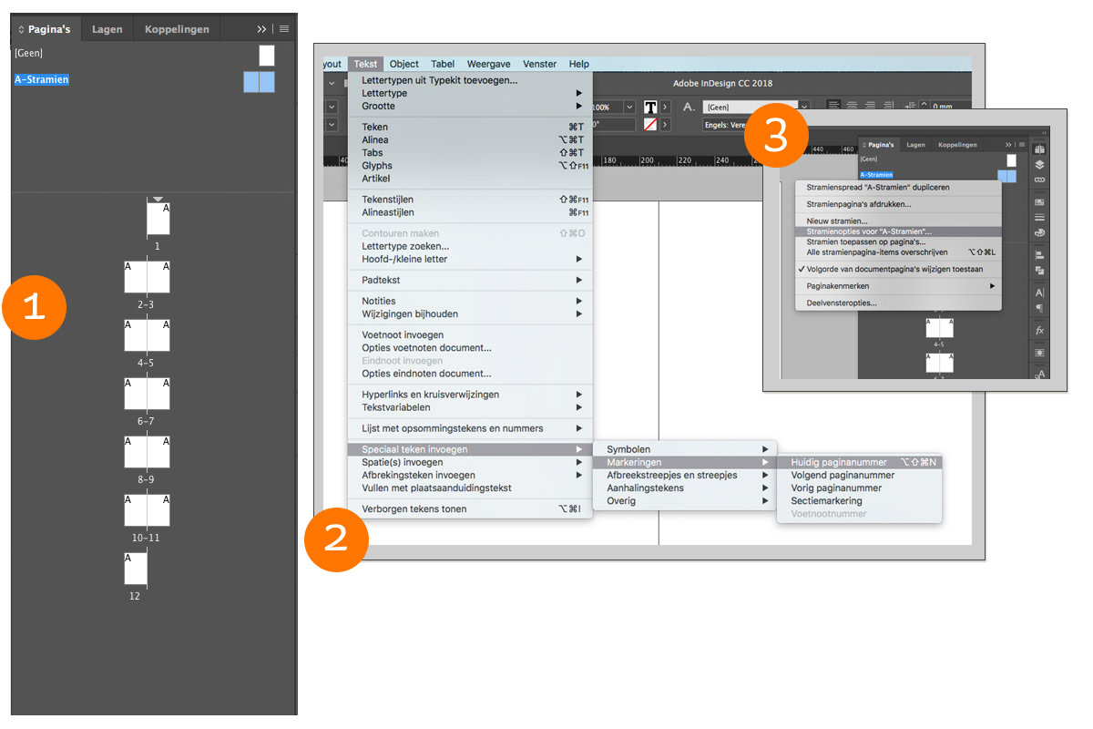Open the large Pages panel flyout menu icon

(284, 29)
